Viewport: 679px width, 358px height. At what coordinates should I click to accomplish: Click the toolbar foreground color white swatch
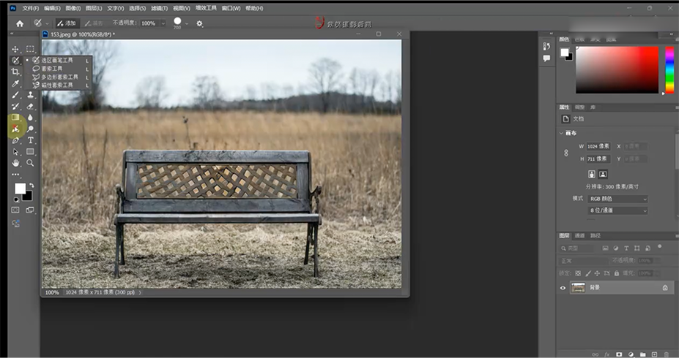tap(20, 188)
